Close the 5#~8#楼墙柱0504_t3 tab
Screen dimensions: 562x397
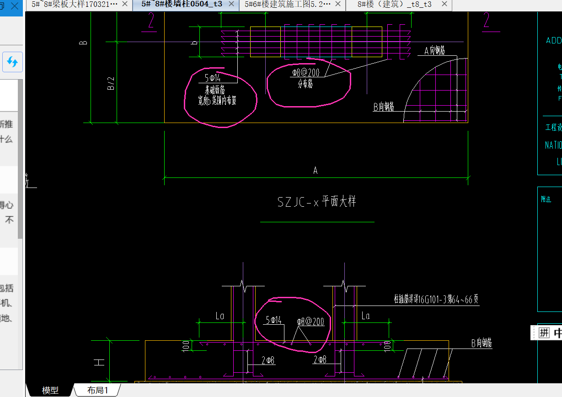coord(231,5)
